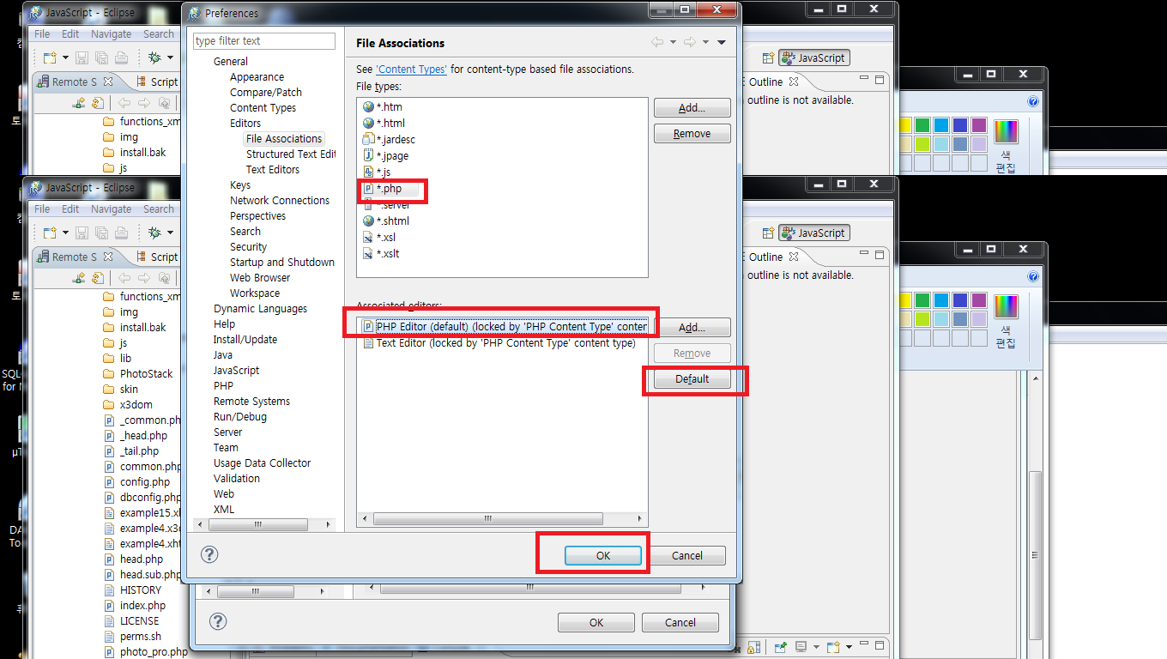Open Perspectives preferences page

257,216
